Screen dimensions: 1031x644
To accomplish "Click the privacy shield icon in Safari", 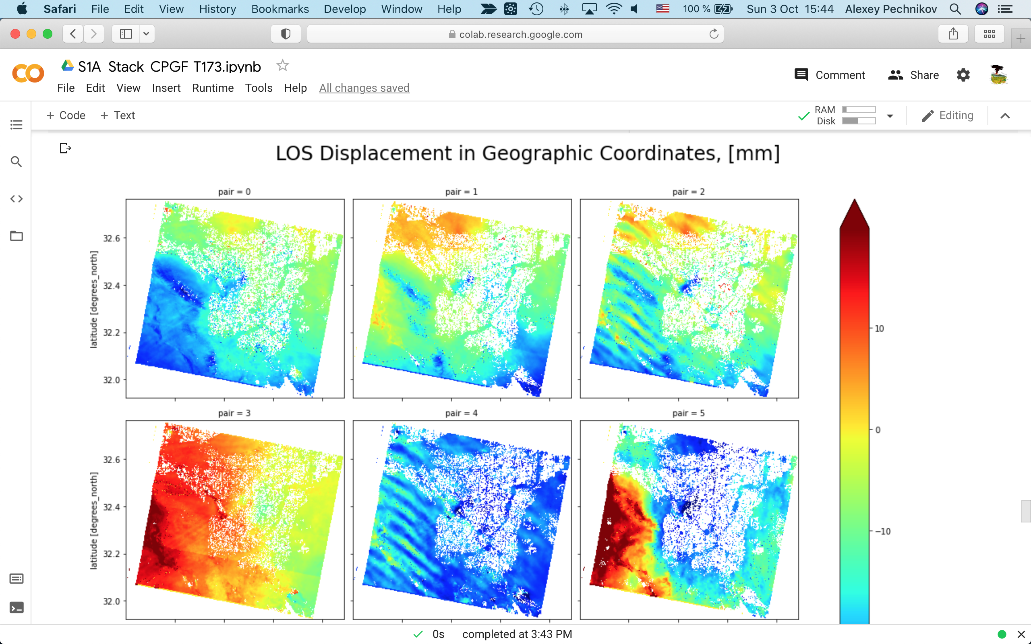I will [286, 34].
